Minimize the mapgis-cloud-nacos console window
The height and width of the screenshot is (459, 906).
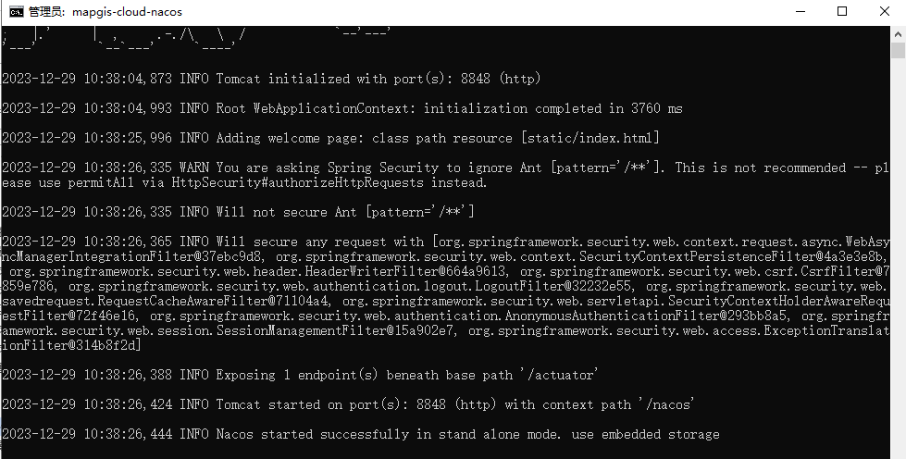[801, 11]
